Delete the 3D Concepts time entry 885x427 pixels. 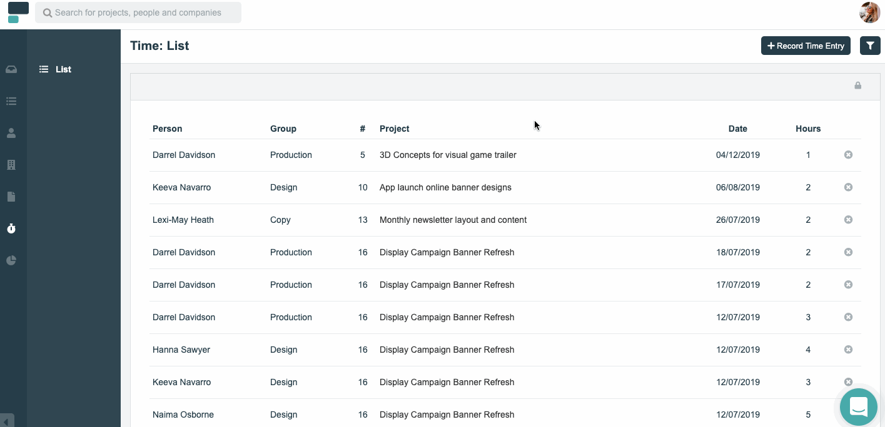tap(848, 155)
